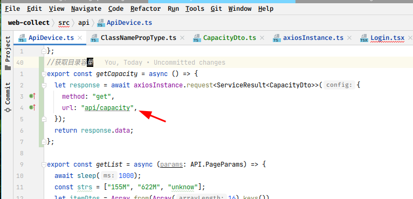Close the axiosInstance.ts tab
413x199 pixels.
tap(349, 38)
